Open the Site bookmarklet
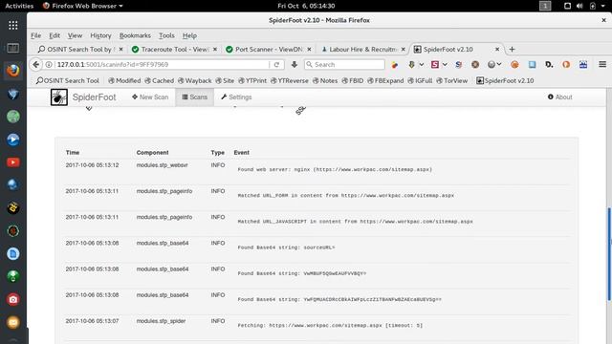 pyautogui.click(x=225, y=80)
